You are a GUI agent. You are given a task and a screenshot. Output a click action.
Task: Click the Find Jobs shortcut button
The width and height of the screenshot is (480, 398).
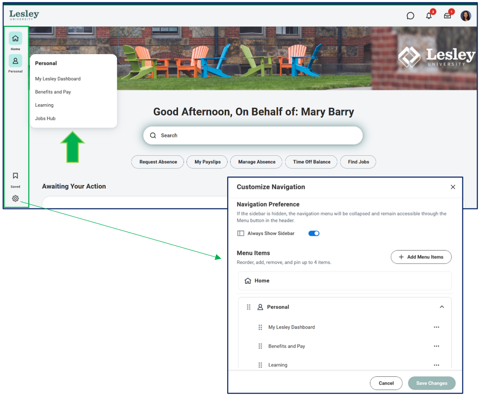358,162
